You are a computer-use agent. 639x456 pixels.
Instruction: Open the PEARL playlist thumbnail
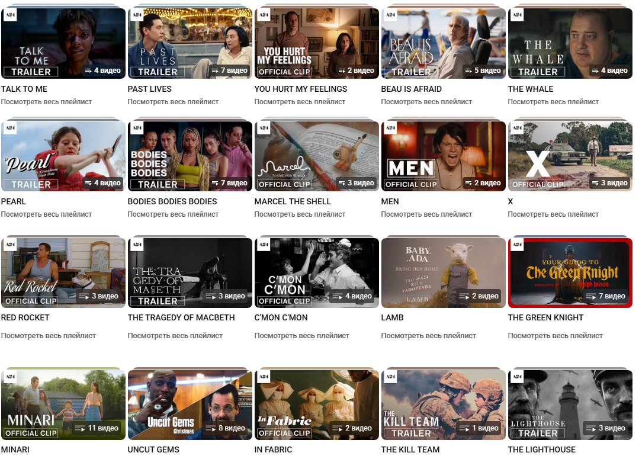point(63,156)
